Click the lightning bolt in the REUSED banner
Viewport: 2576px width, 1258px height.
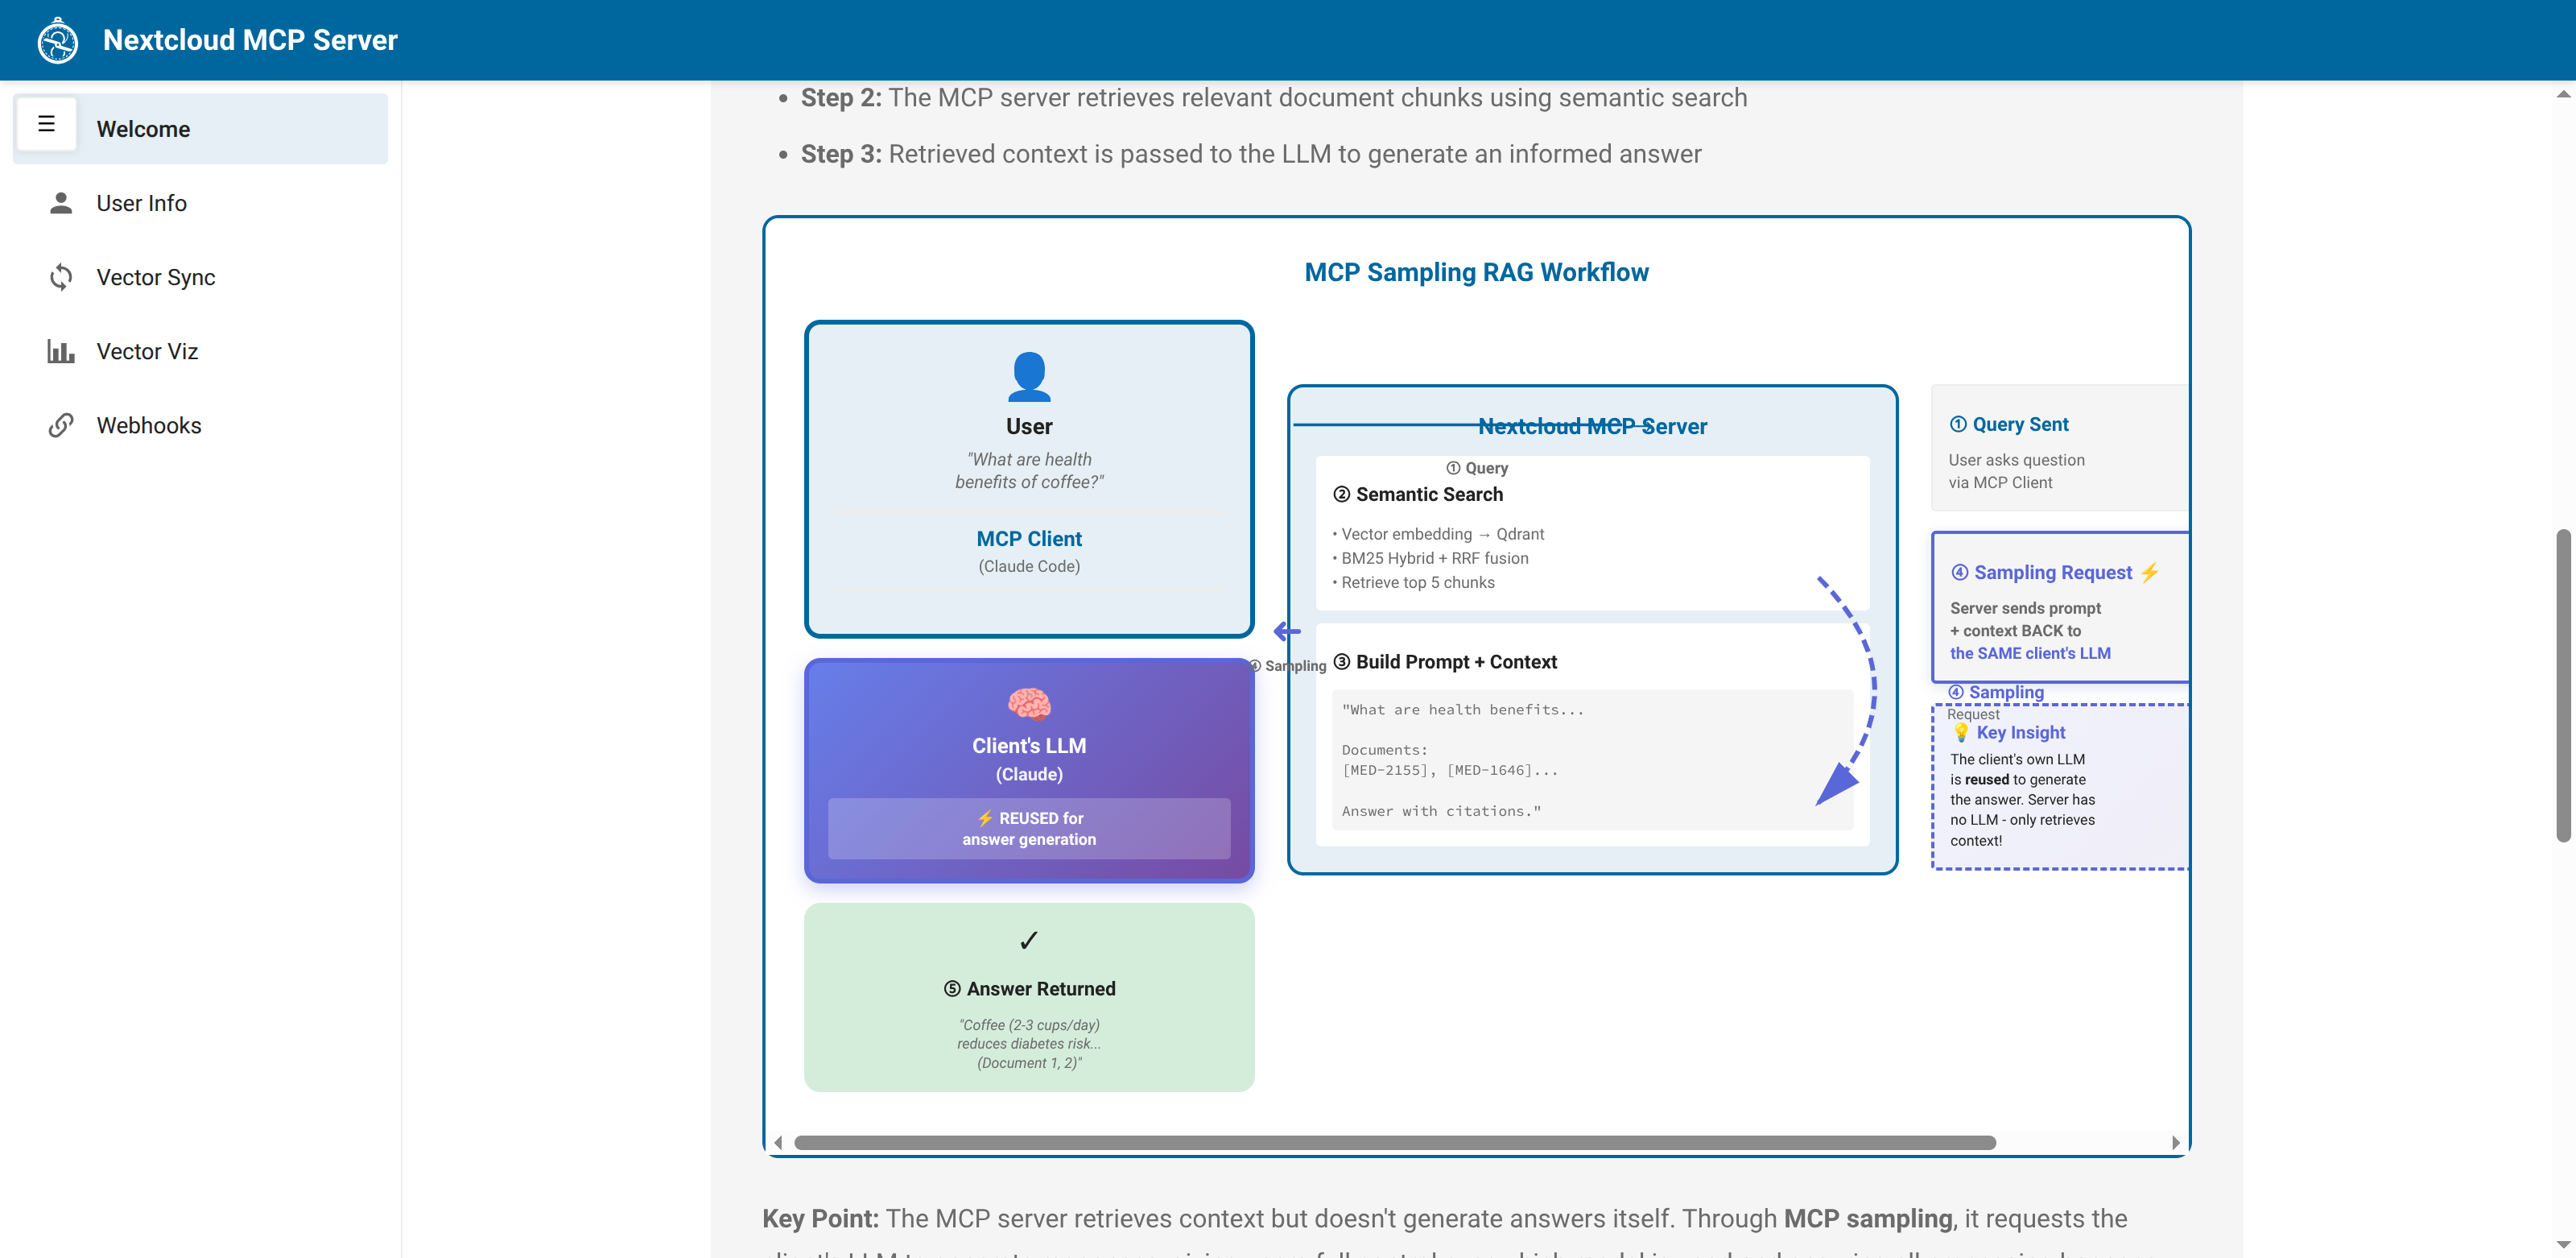985,817
